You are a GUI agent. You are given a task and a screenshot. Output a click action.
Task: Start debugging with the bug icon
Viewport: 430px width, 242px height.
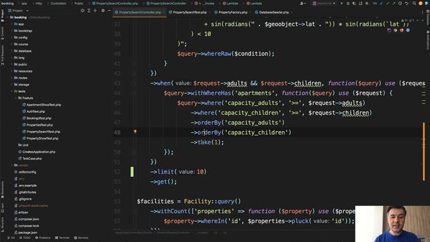(348, 3)
